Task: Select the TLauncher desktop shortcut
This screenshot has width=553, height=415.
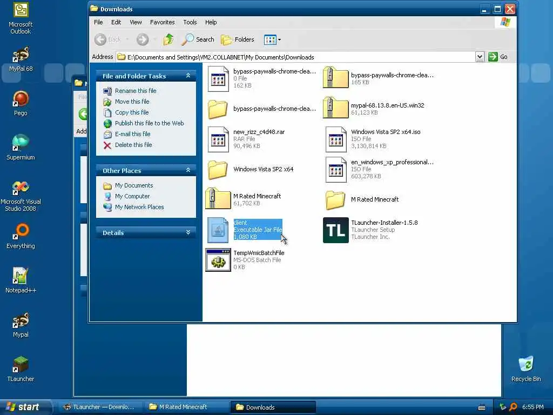Action: 21,369
